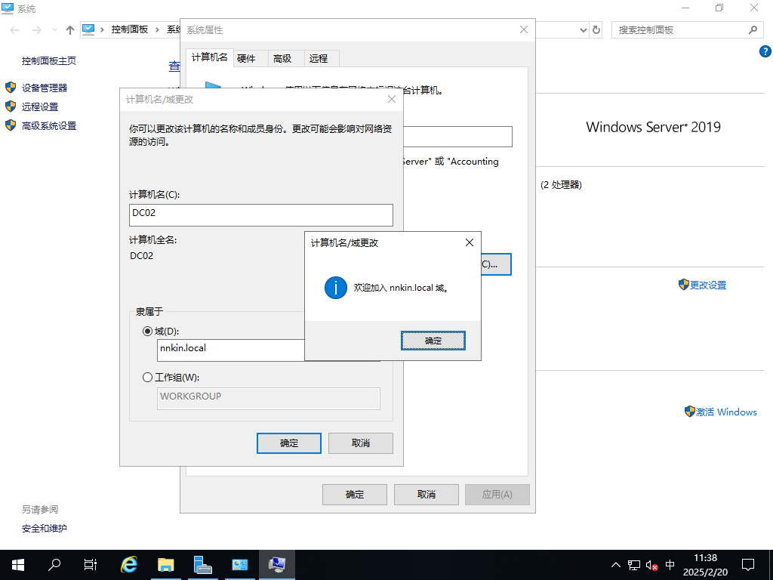The image size is (773, 580).
Task: Show hidden system tray icons
Action: coord(615,565)
